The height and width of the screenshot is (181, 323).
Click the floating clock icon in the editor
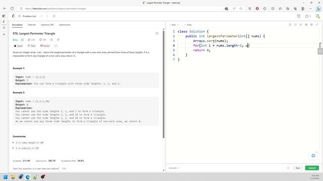(x=313, y=155)
